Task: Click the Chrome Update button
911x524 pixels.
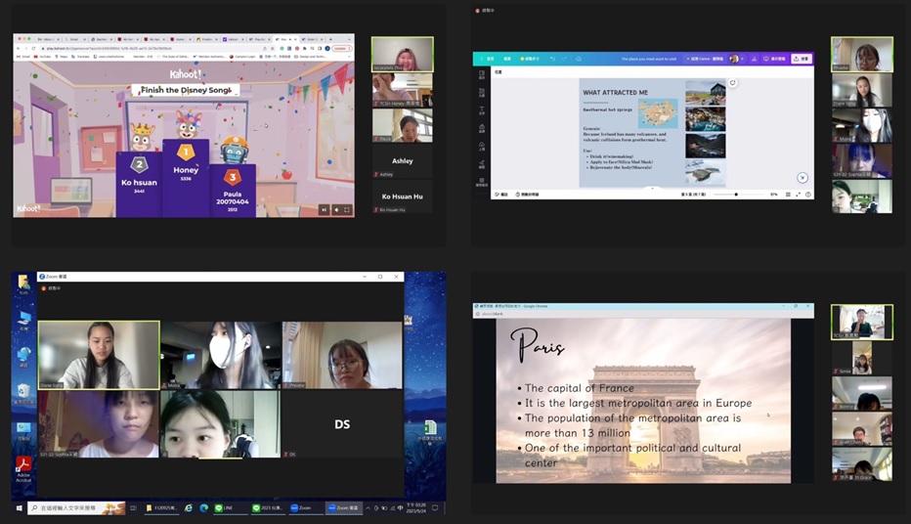Action: [x=340, y=48]
